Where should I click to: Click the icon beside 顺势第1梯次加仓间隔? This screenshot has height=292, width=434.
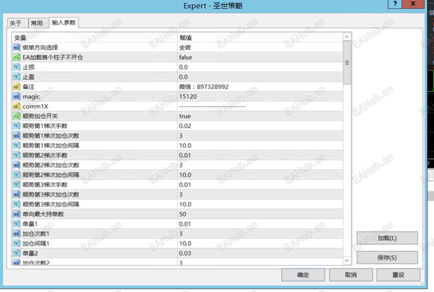pyautogui.click(x=16, y=146)
